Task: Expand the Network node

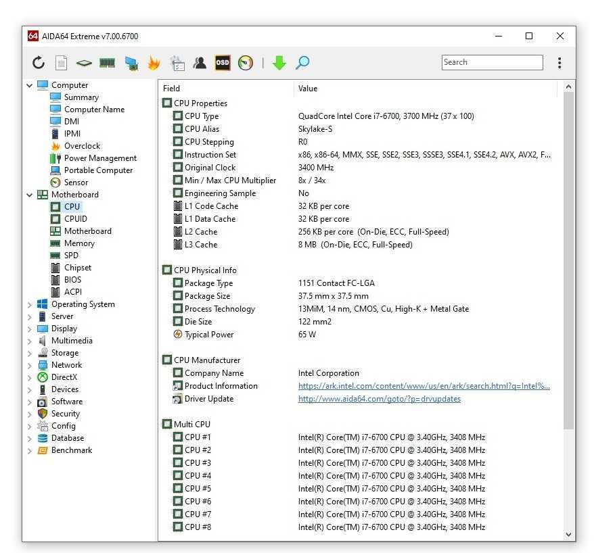Action: (x=30, y=365)
